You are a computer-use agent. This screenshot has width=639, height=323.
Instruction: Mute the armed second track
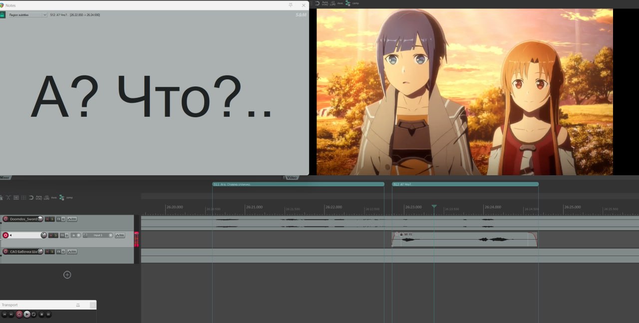pyautogui.click(x=50, y=235)
